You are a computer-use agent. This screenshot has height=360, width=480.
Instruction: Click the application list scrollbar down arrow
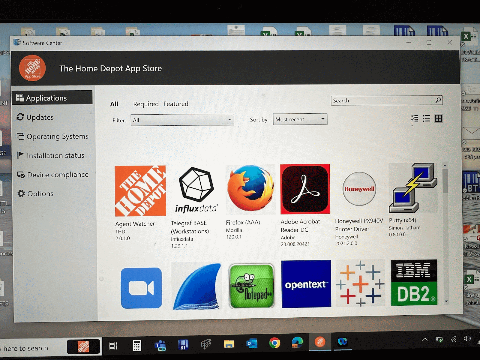(x=446, y=301)
